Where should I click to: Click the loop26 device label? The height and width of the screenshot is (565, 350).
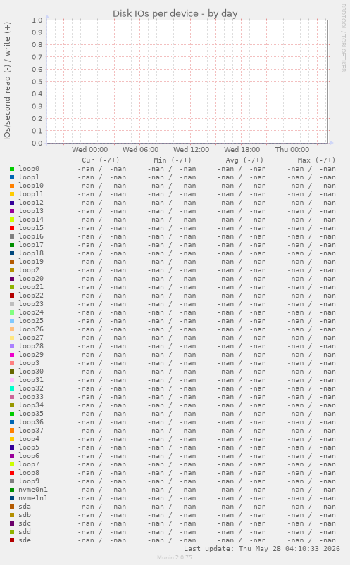(31, 329)
